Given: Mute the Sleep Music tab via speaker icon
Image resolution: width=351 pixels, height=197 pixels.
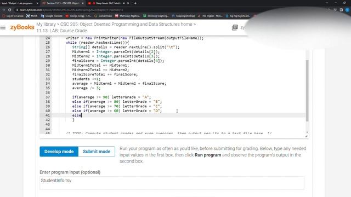Looking at the screenshot, I should tap(124, 3).
